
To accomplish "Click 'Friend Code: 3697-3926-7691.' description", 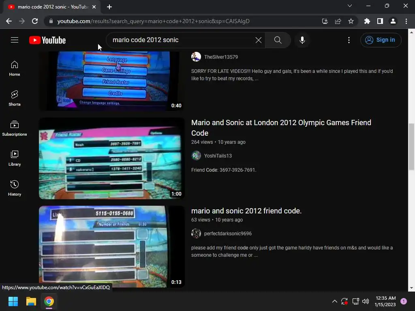I will [x=224, y=170].
